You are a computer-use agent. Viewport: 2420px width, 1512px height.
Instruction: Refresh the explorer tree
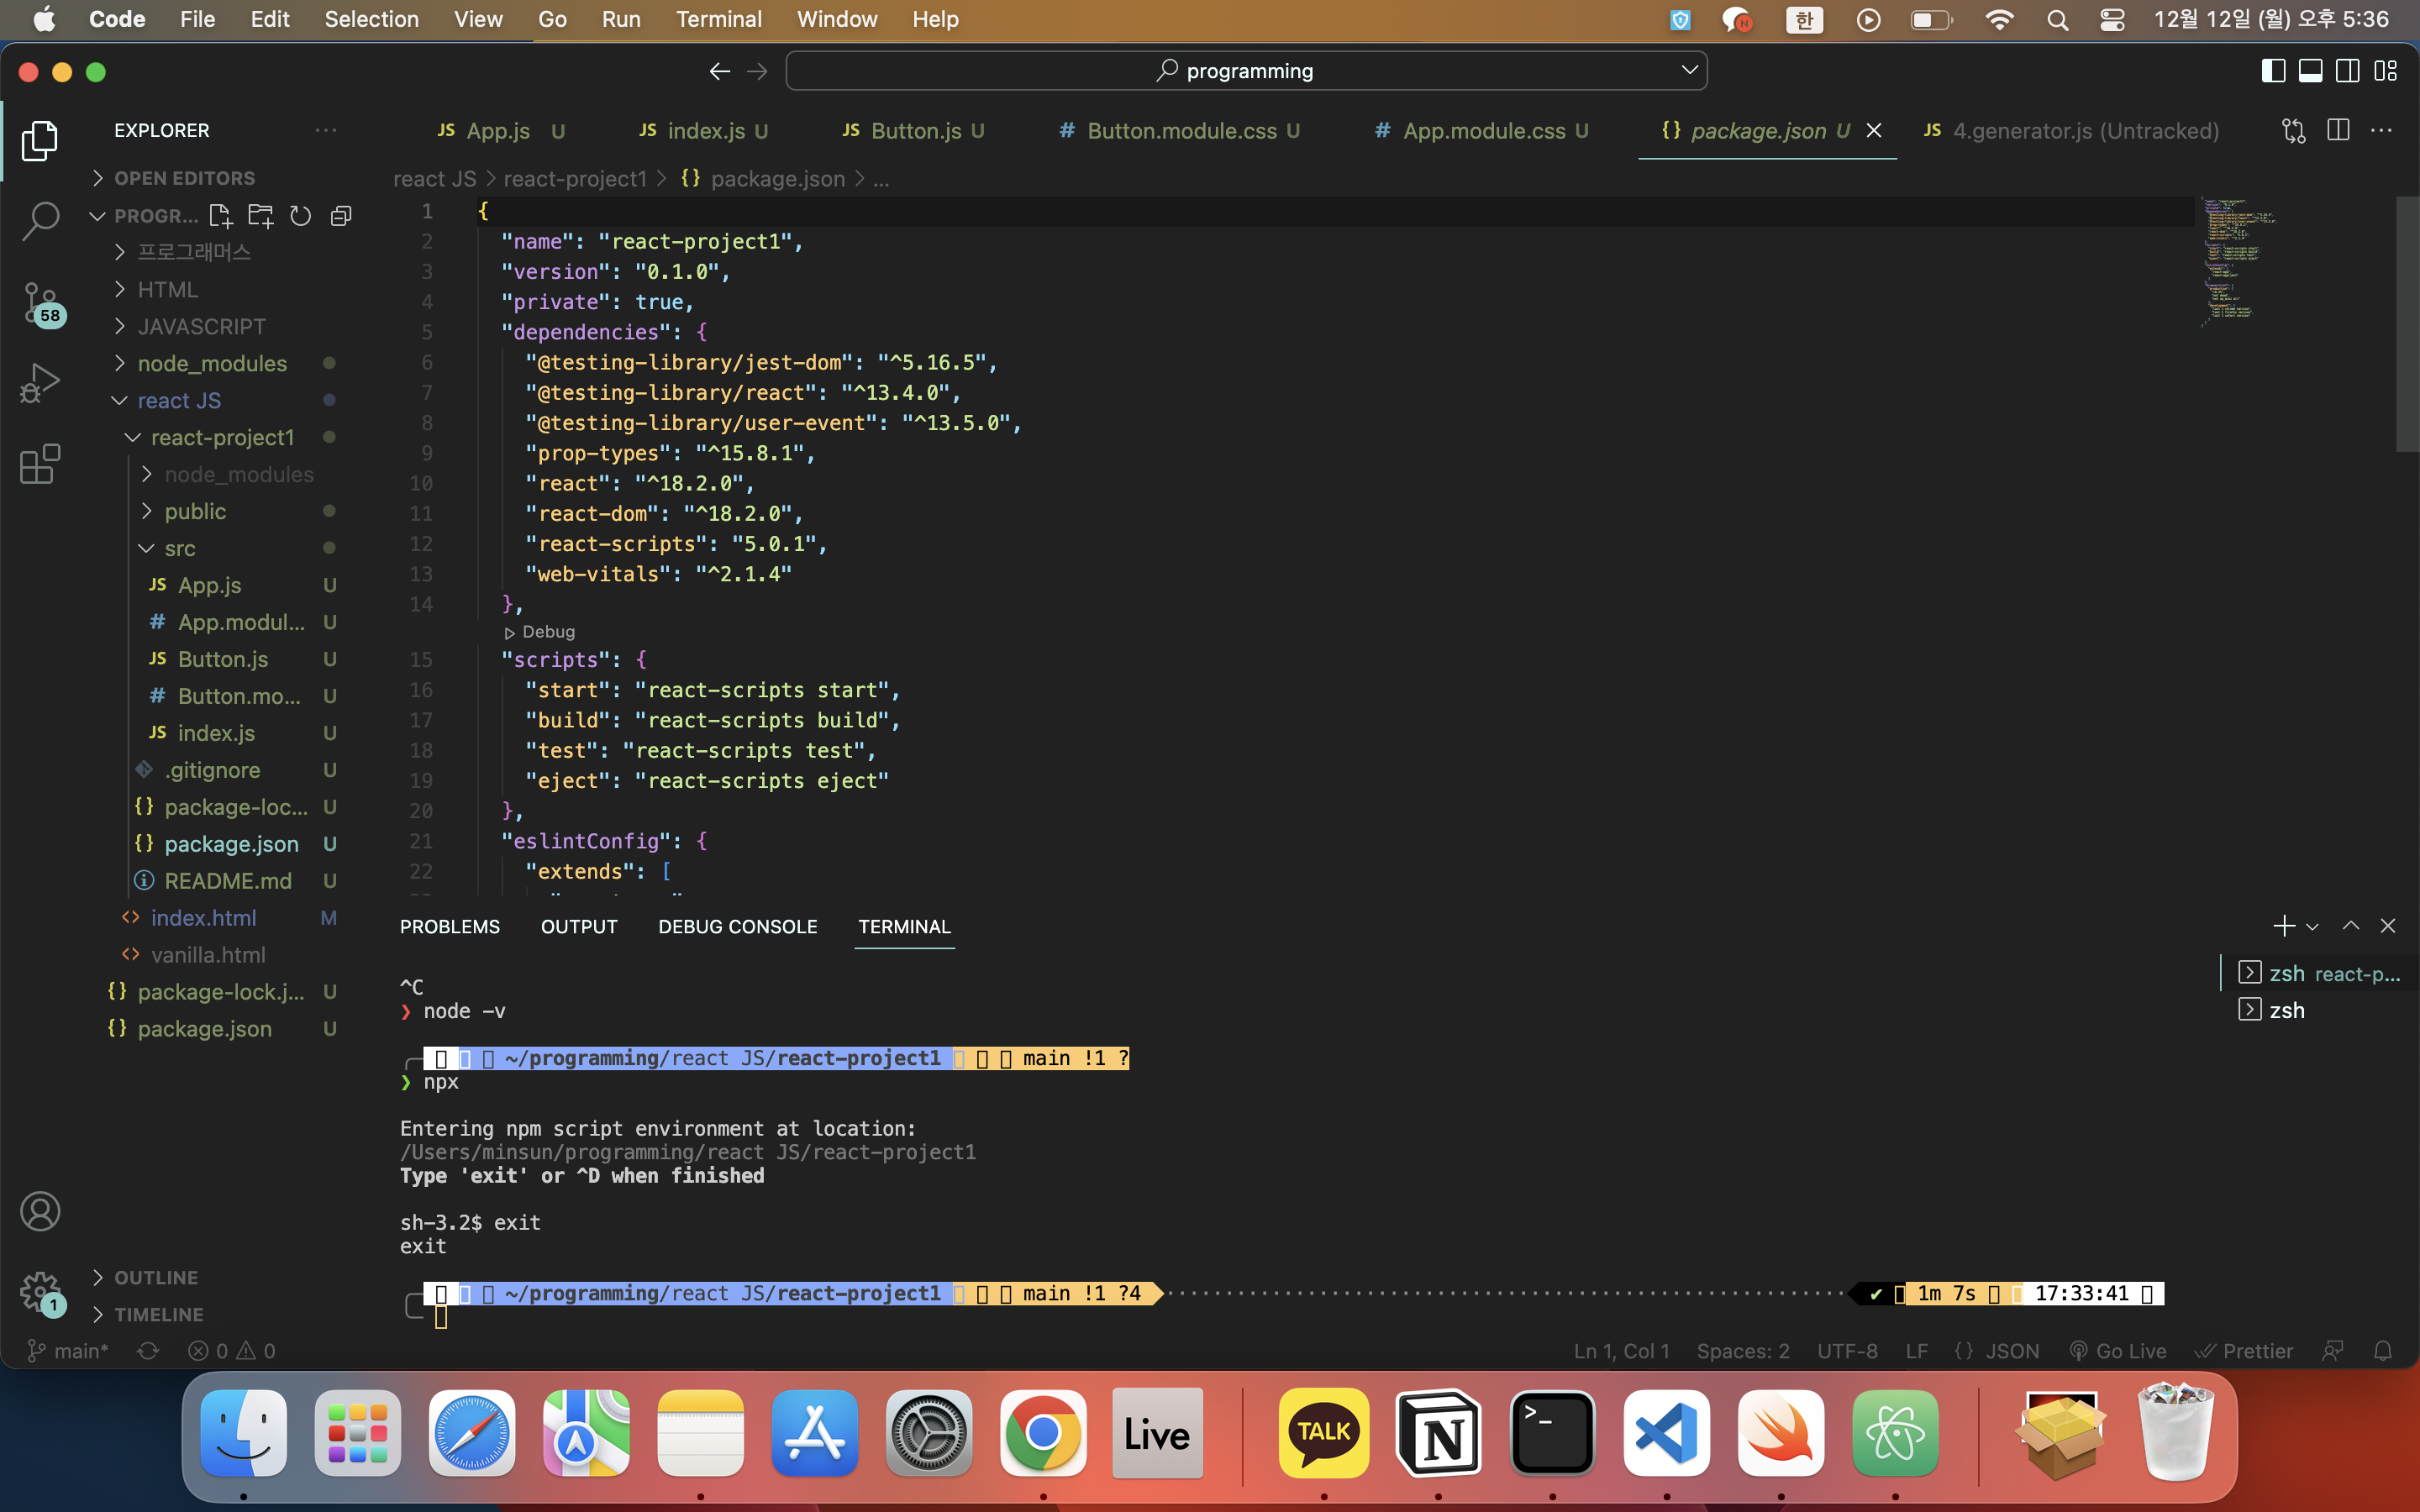pyautogui.click(x=300, y=215)
